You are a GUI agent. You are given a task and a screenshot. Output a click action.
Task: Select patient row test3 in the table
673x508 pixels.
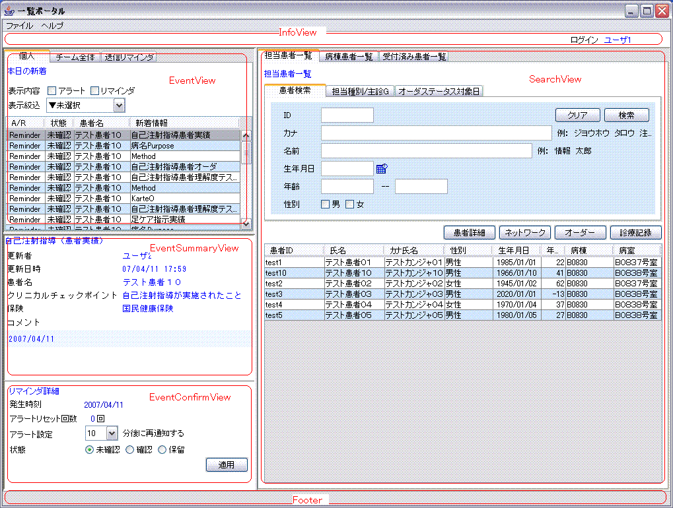click(463, 294)
